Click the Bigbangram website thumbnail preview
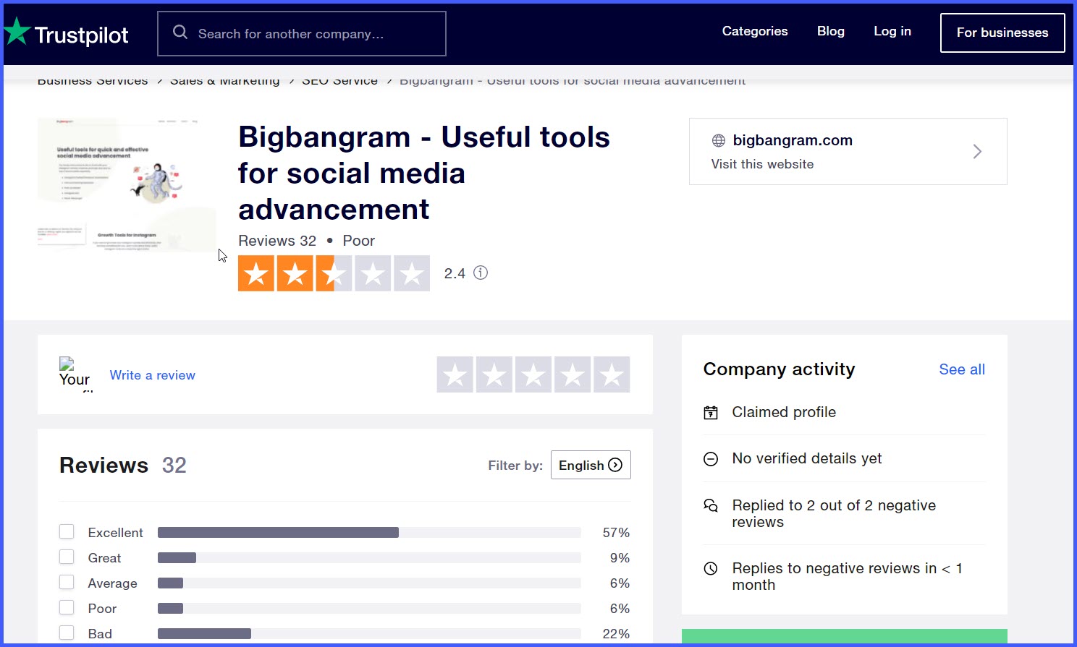Image resolution: width=1077 pixels, height=647 pixels. pyautogui.click(x=127, y=185)
